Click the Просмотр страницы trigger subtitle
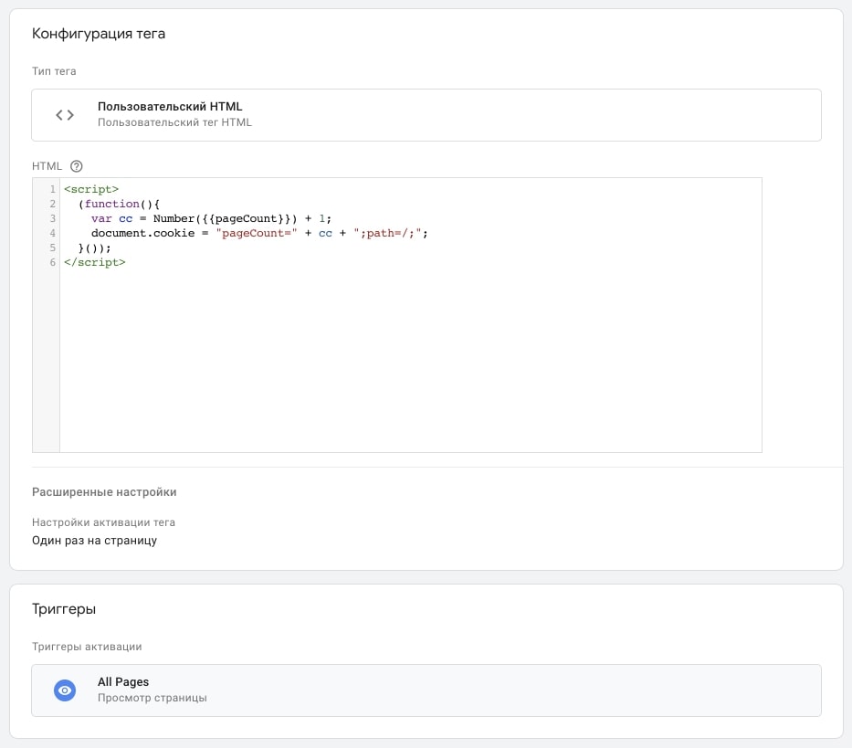This screenshot has height=748, width=852. [x=153, y=698]
